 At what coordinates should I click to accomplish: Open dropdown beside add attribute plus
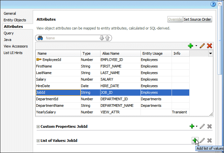tap(196, 46)
